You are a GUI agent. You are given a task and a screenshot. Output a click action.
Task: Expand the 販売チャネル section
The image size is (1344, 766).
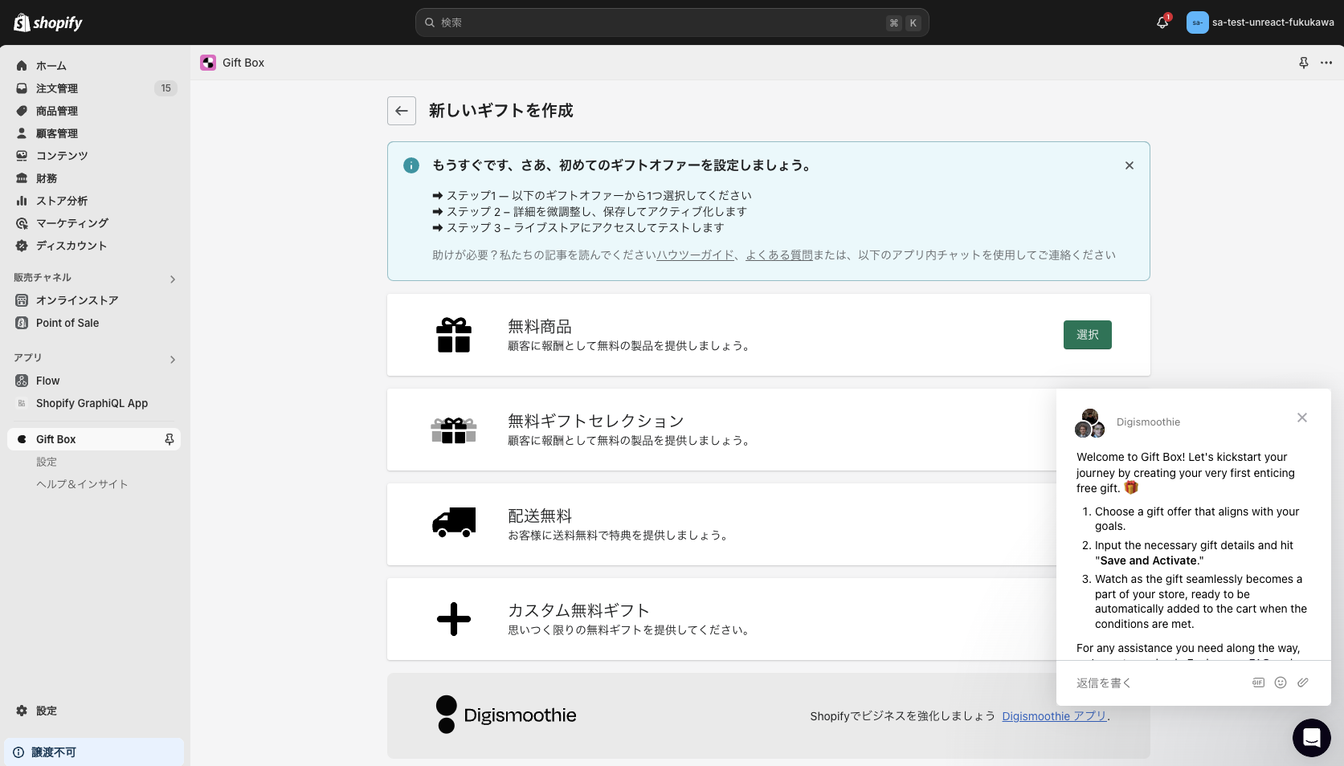[x=172, y=279]
